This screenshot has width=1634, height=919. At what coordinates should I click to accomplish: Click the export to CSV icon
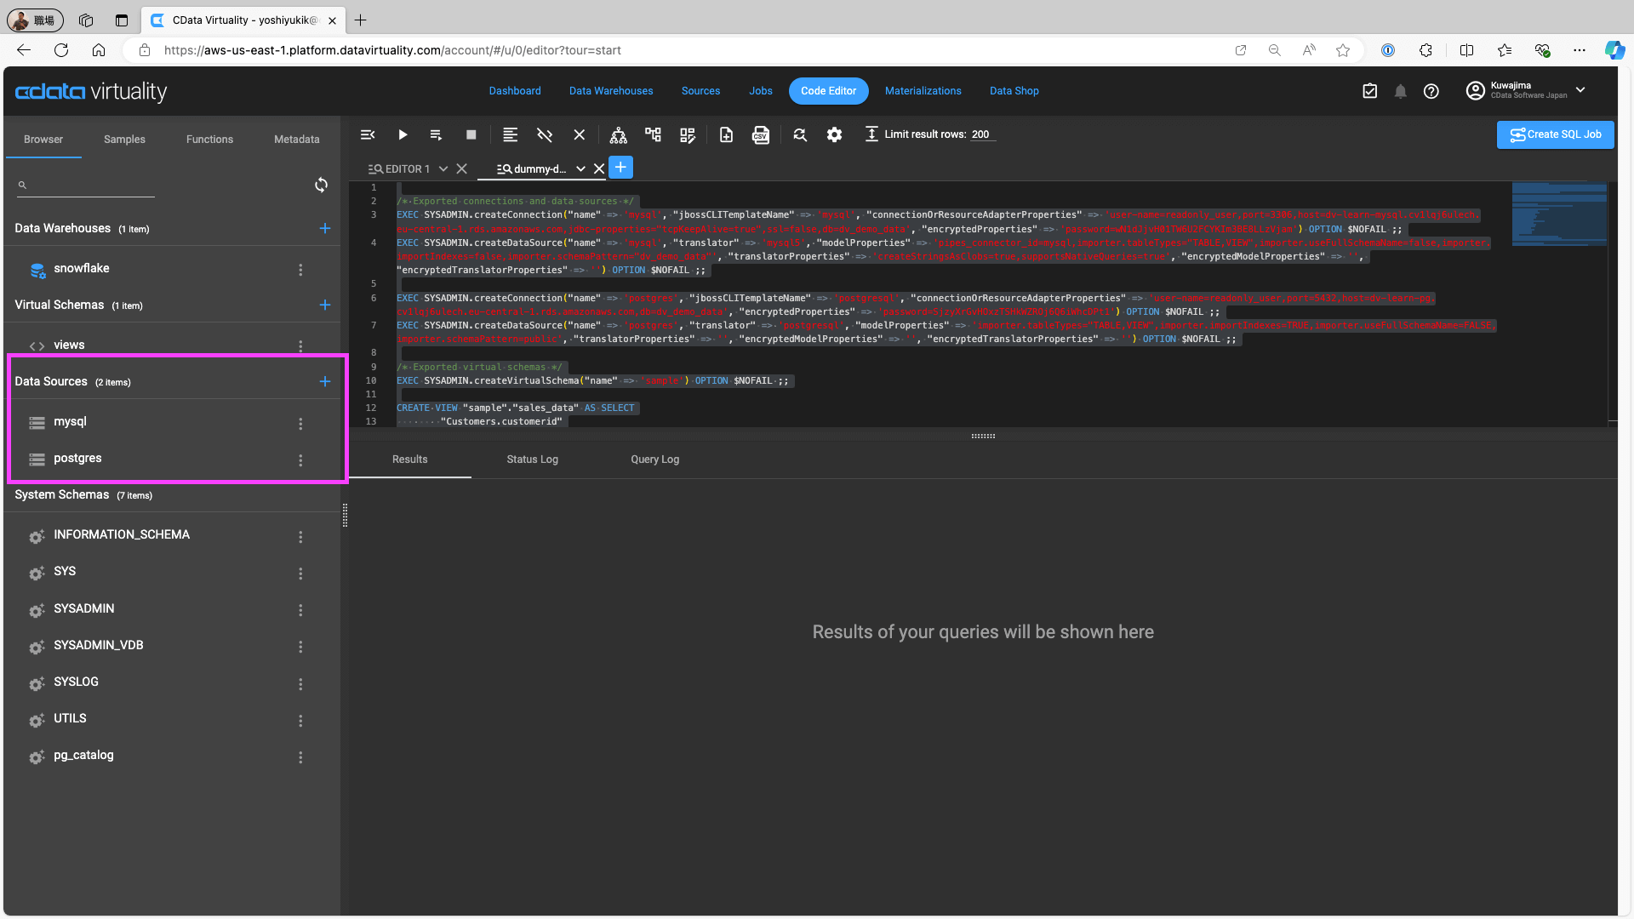760,134
